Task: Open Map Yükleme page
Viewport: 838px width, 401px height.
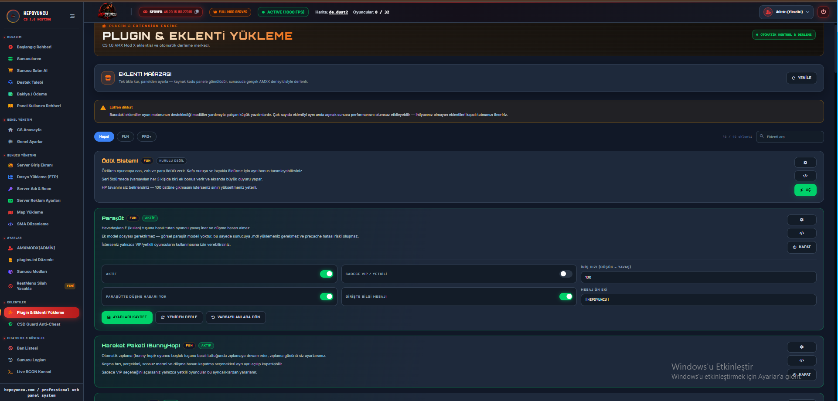Action: pyautogui.click(x=30, y=212)
